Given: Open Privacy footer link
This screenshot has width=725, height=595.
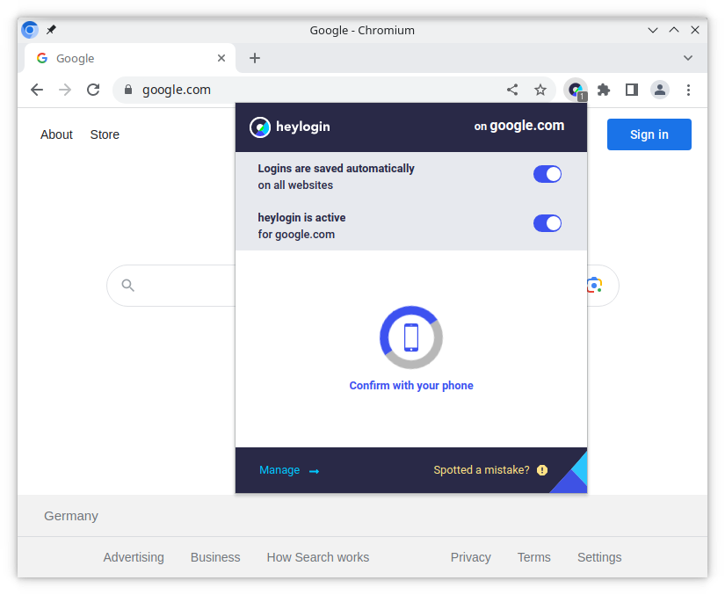Looking at the screenshot, I should [x=471, y=557].
